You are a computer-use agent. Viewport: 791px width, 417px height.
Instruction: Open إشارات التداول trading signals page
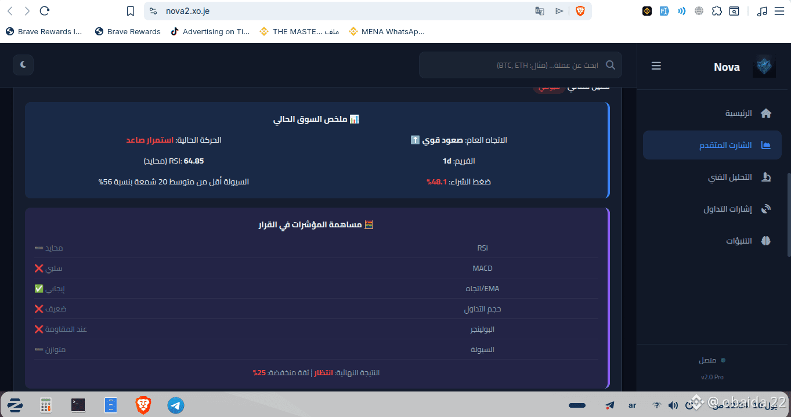click(x=712, y=209)
